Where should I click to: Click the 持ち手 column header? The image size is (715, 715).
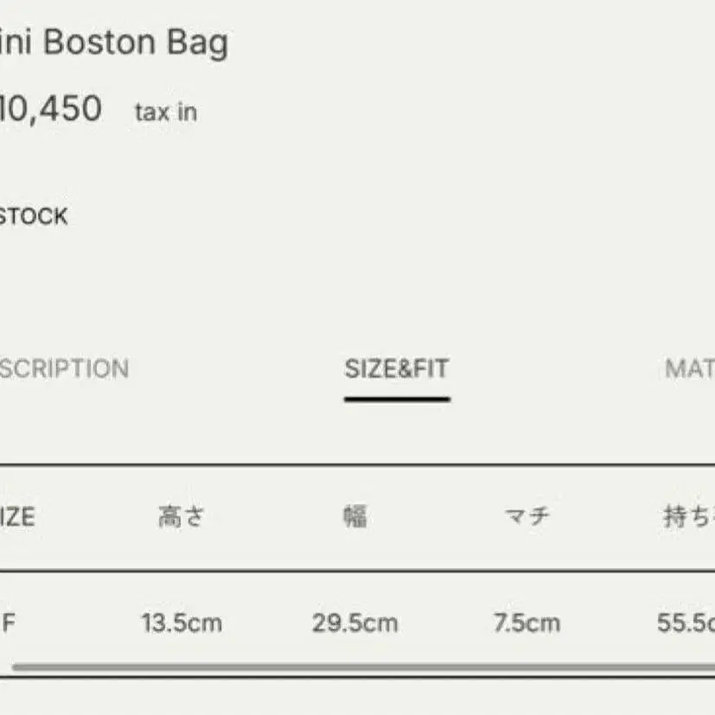(688, 517)
